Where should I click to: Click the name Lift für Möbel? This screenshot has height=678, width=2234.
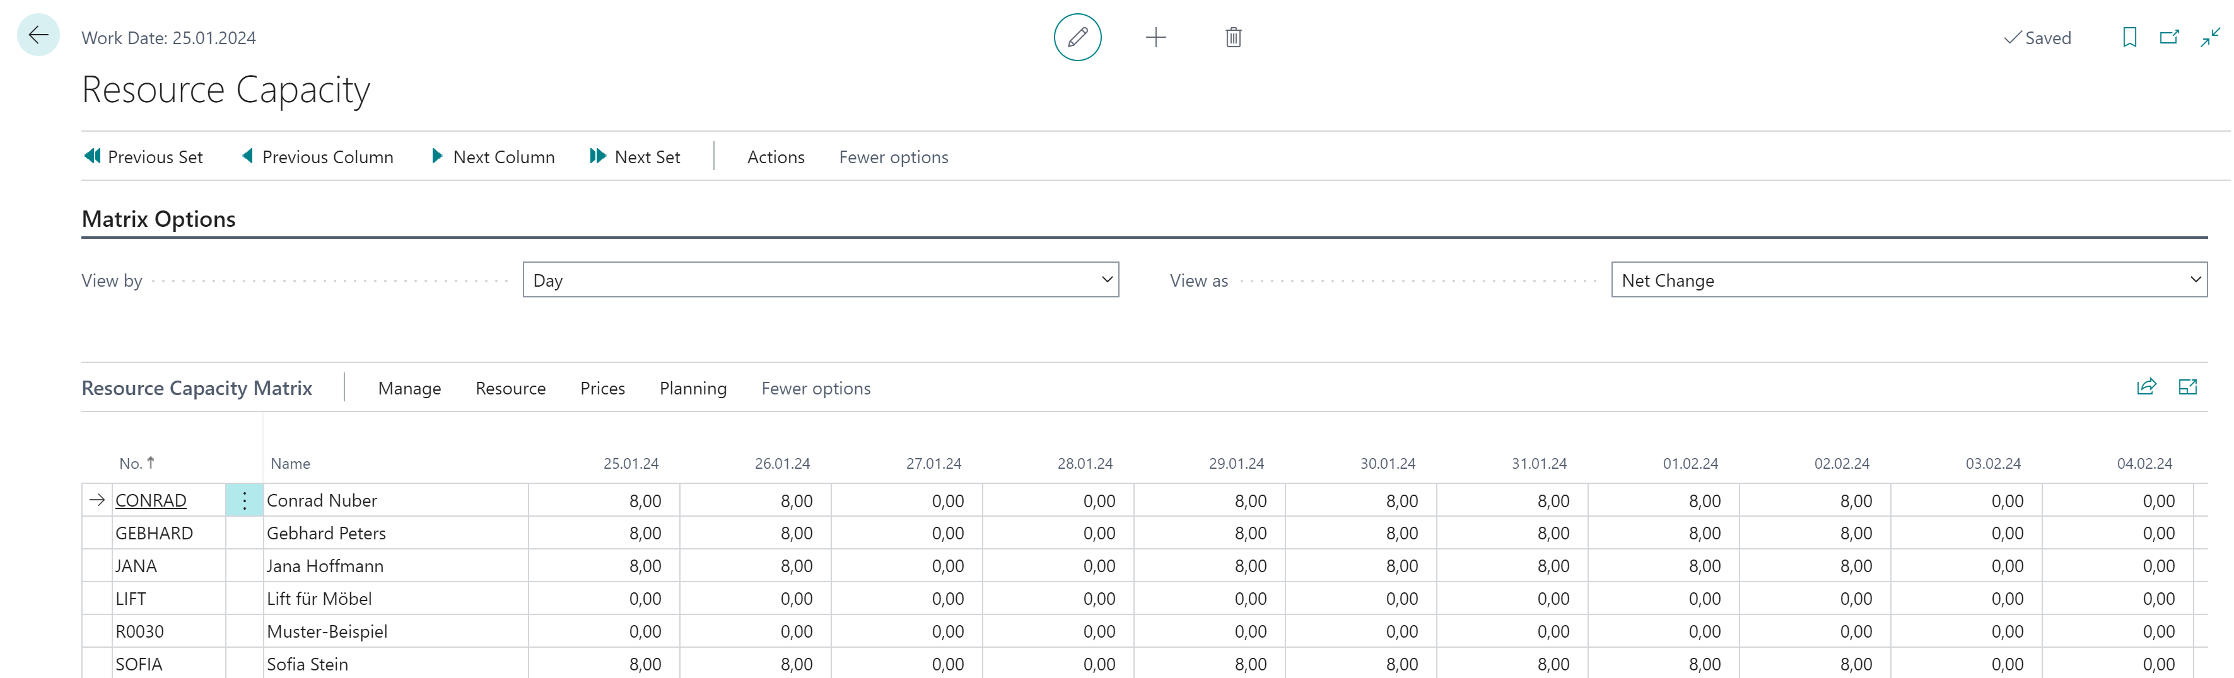[x=319, y=599]
